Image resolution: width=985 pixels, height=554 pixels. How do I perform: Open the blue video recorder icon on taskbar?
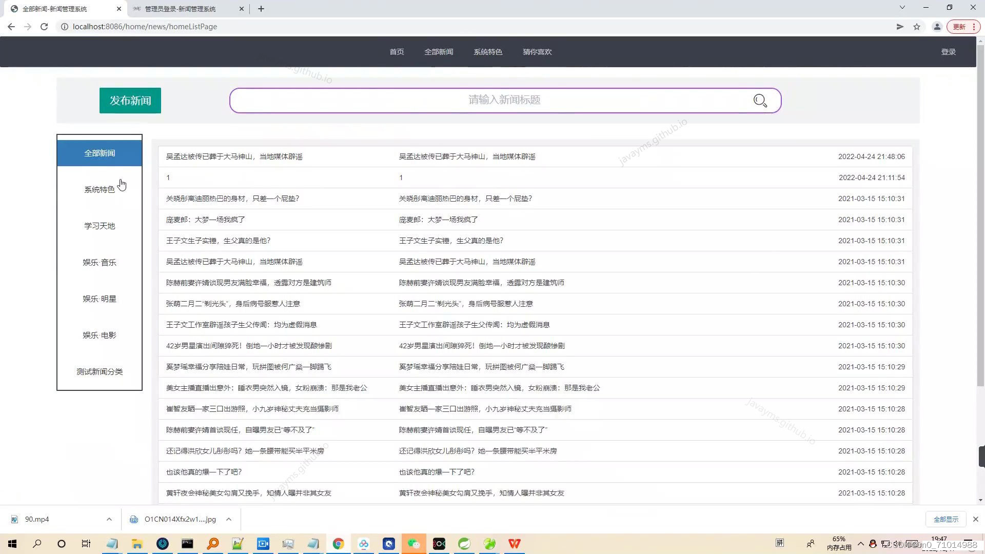[263, 544]
